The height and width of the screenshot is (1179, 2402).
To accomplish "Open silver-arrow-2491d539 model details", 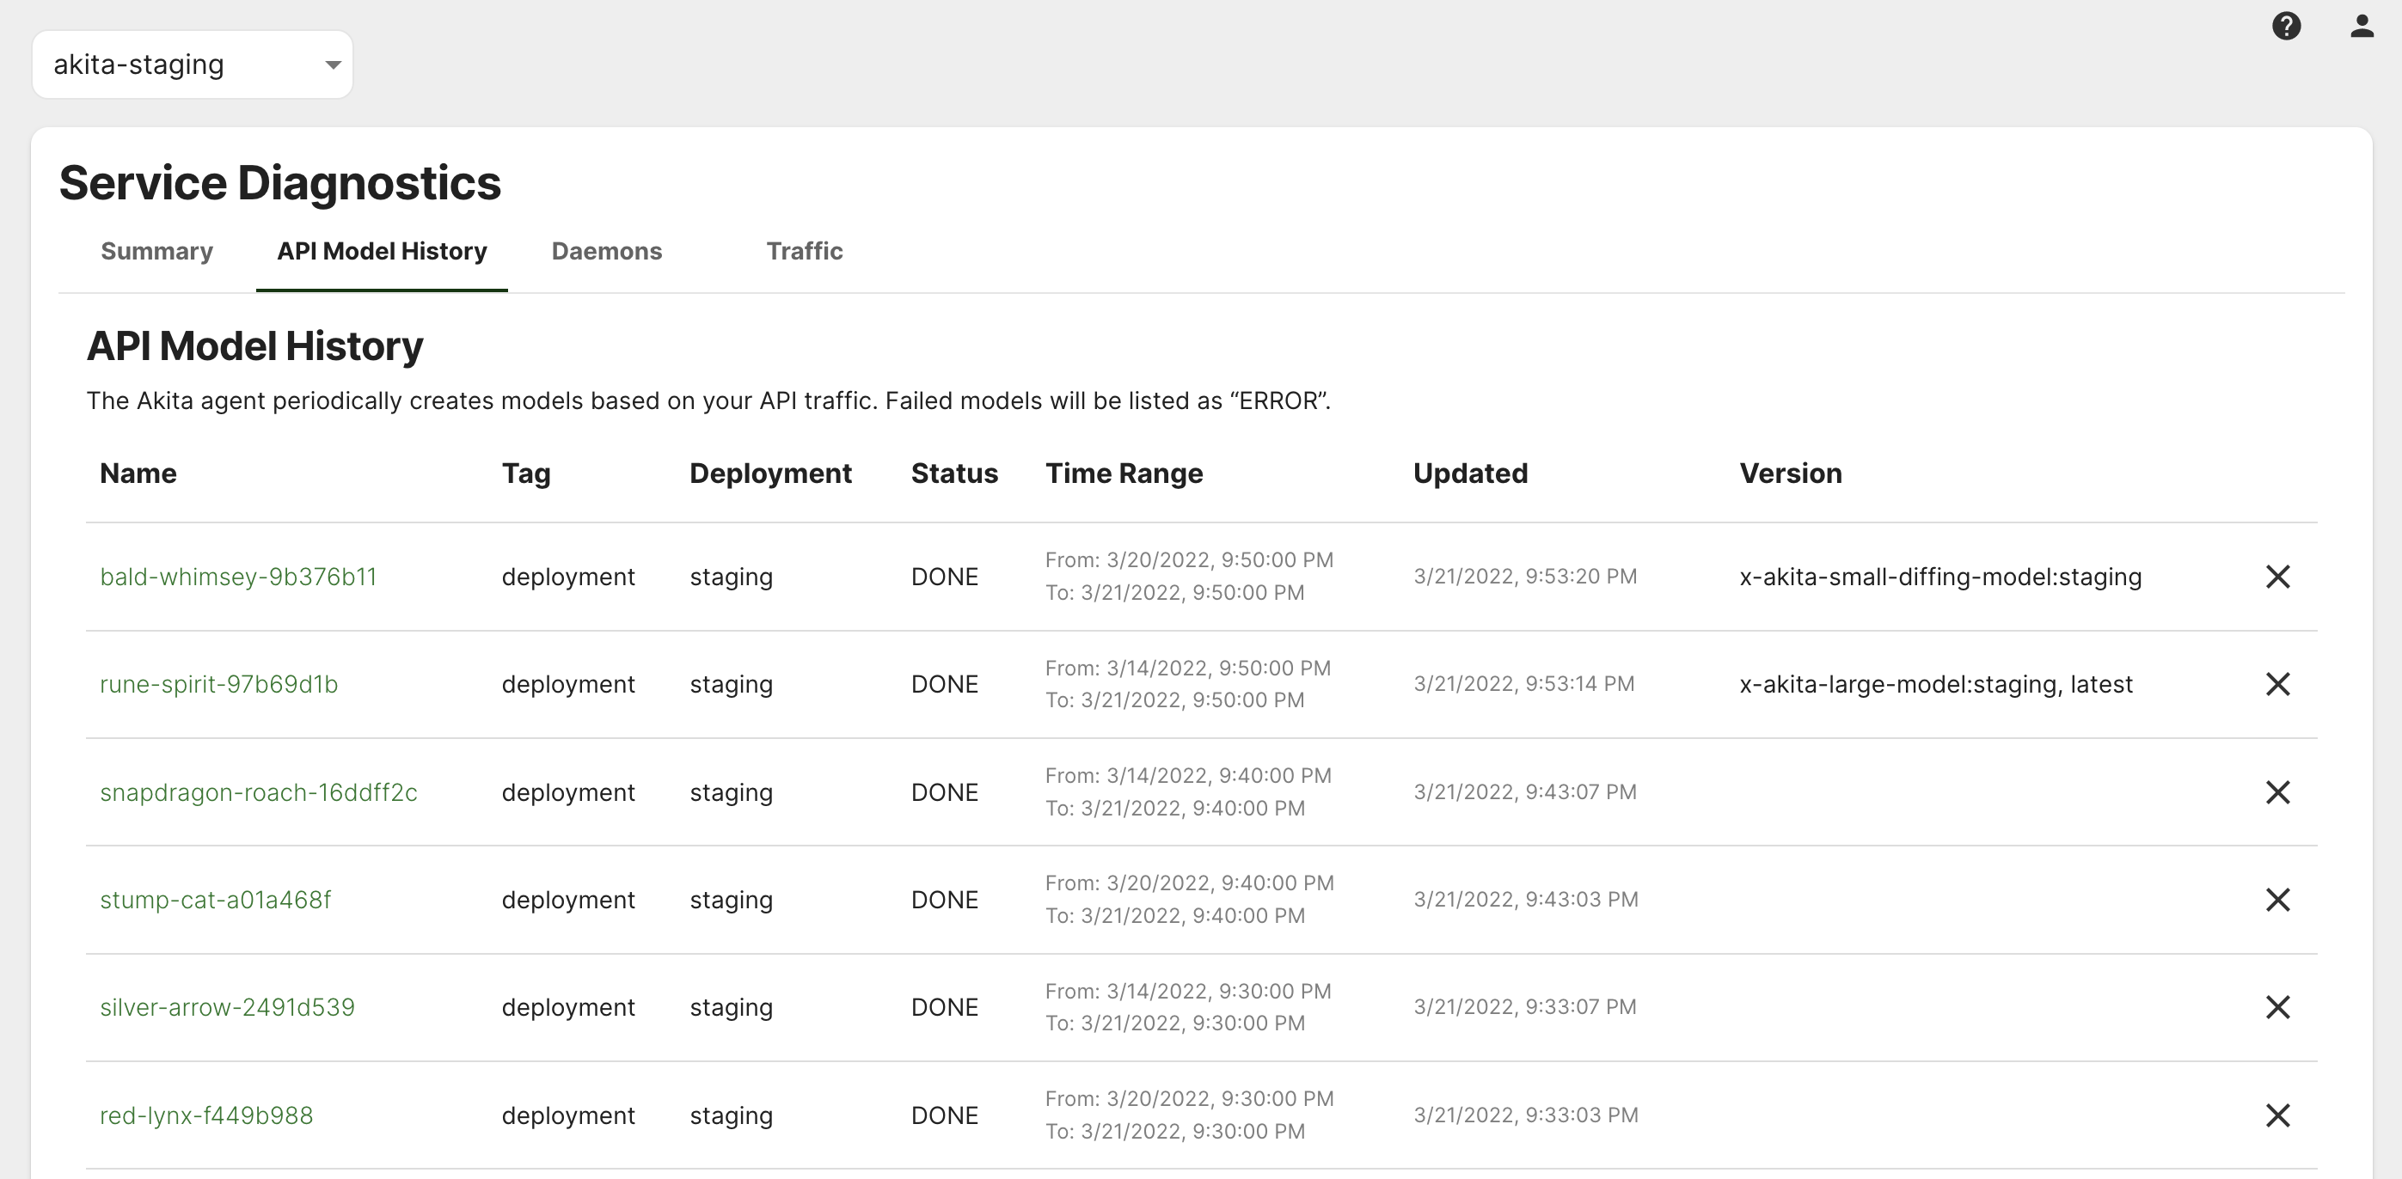I will tap(227, 1007).
